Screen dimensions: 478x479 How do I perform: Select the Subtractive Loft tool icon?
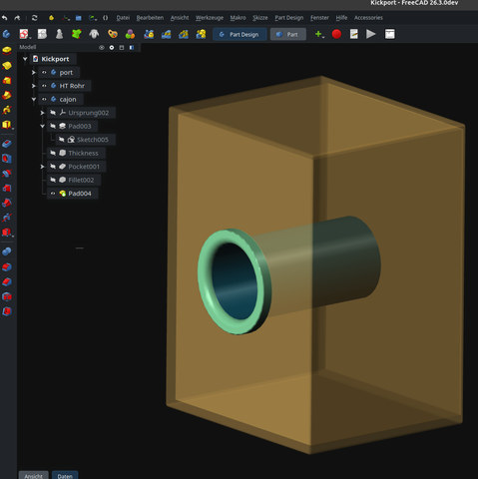pyautogui.click(x=7, y=188)
